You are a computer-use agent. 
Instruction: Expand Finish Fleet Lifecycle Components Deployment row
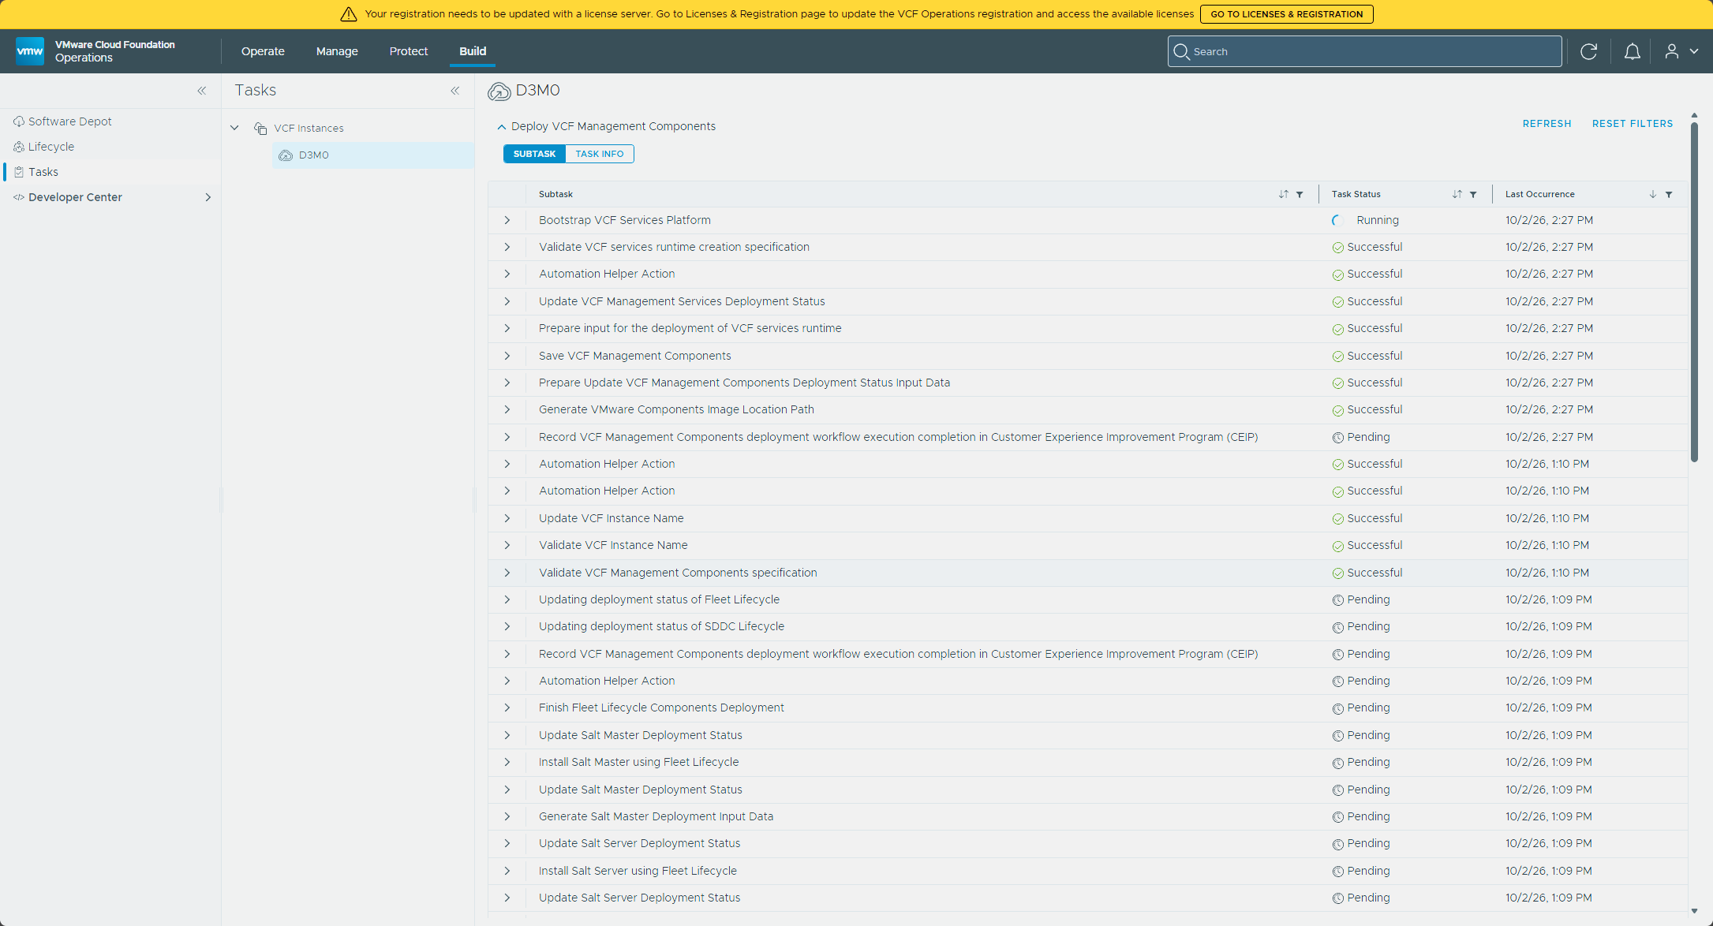point(507,708)
